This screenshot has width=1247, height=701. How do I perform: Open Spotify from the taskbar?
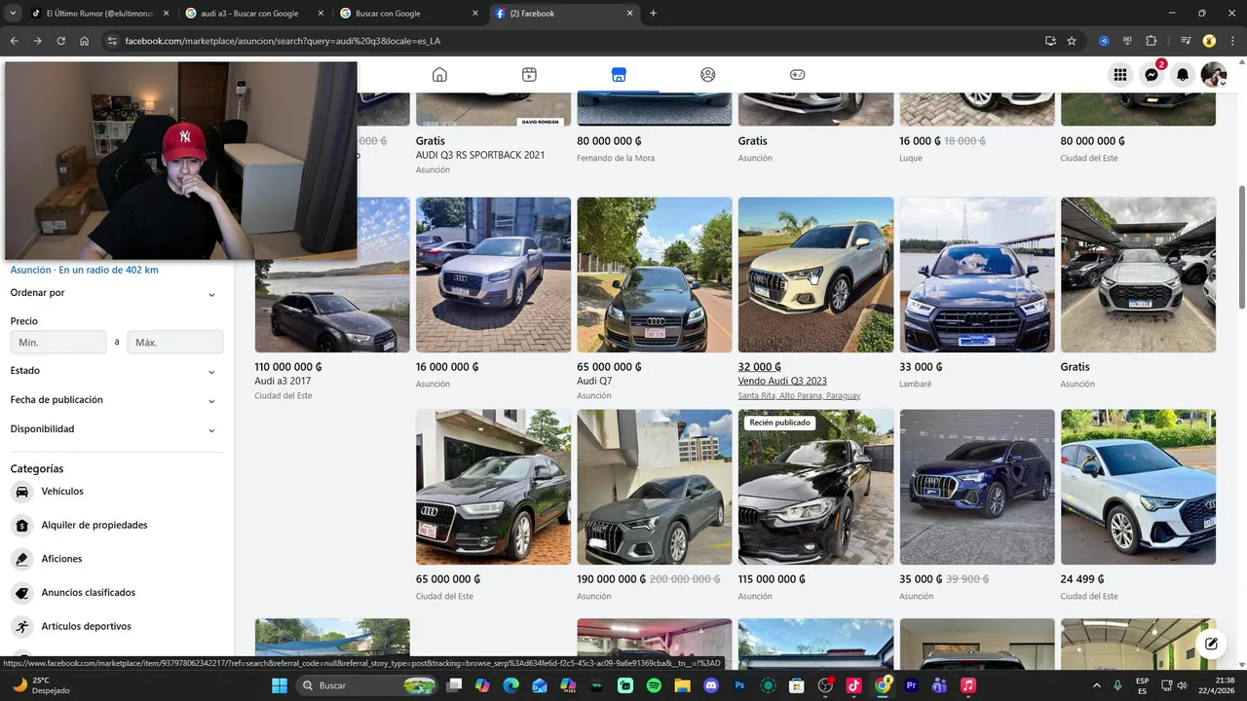coord(654,685)
